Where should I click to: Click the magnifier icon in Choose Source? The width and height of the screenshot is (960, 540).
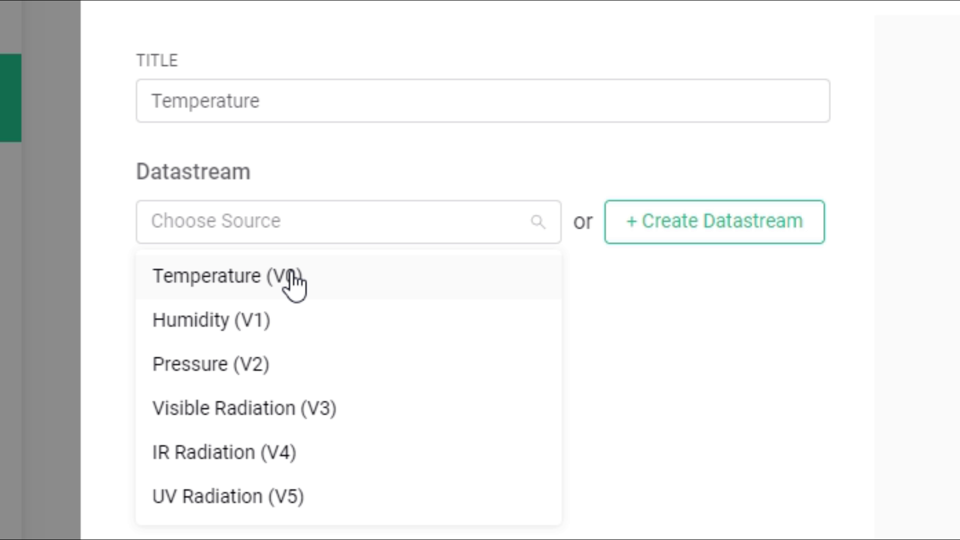pyautogui.click(x=537, y=221)
